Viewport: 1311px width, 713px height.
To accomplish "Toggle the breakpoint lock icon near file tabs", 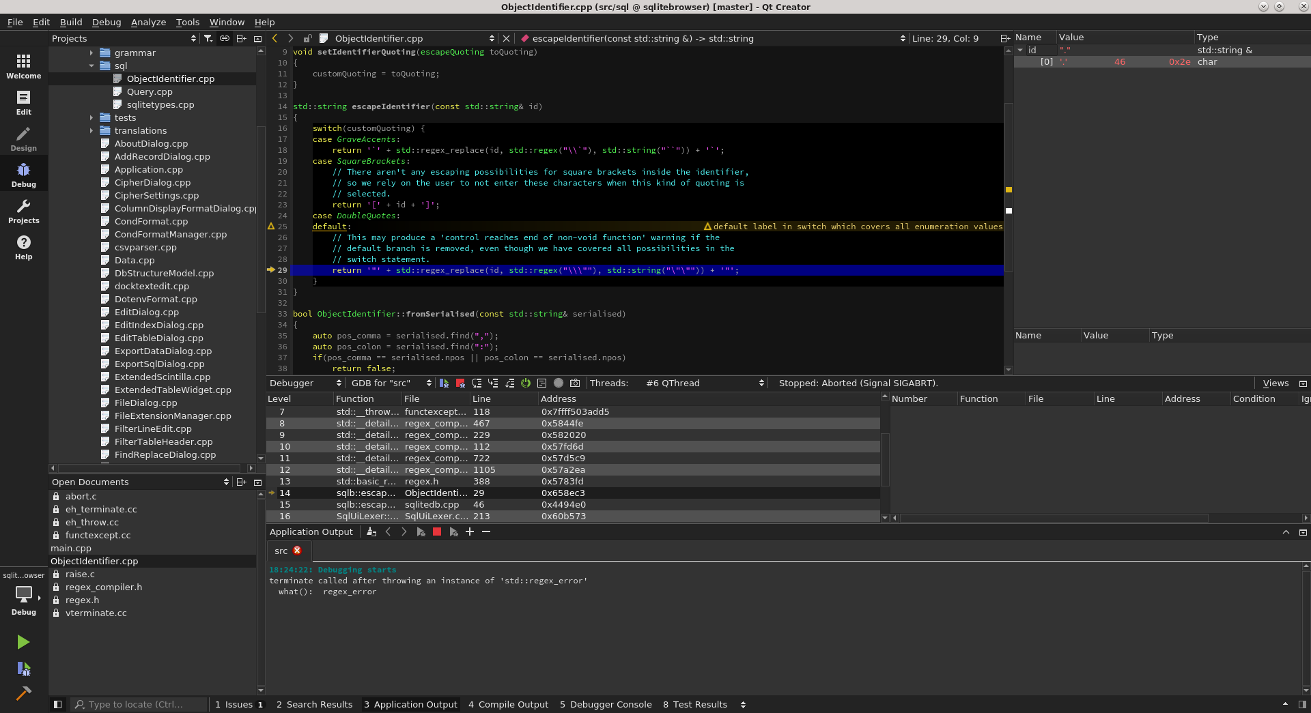I will click(x=308, y=38).
